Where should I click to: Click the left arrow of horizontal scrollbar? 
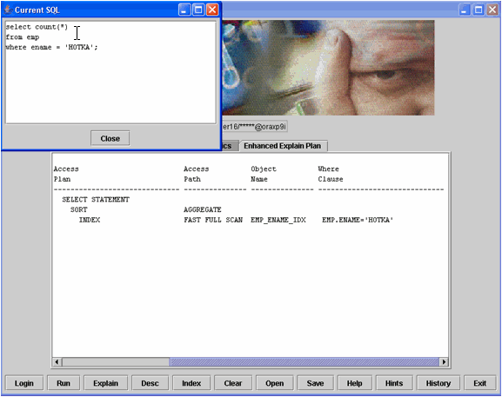click(57, 362)
